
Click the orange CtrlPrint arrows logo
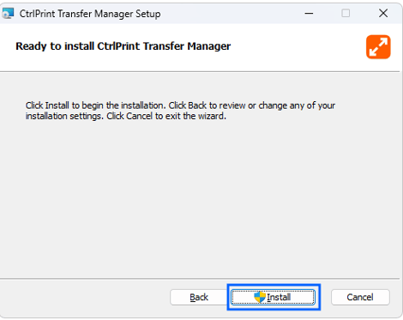[x=378, y=47]
